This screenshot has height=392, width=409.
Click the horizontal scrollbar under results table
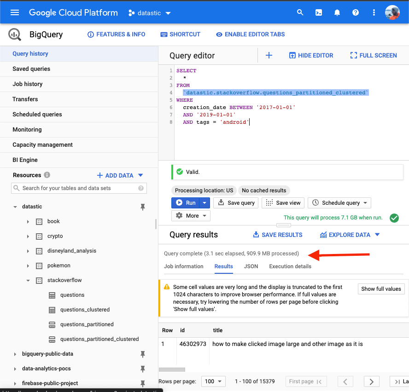tap(172, 369)
